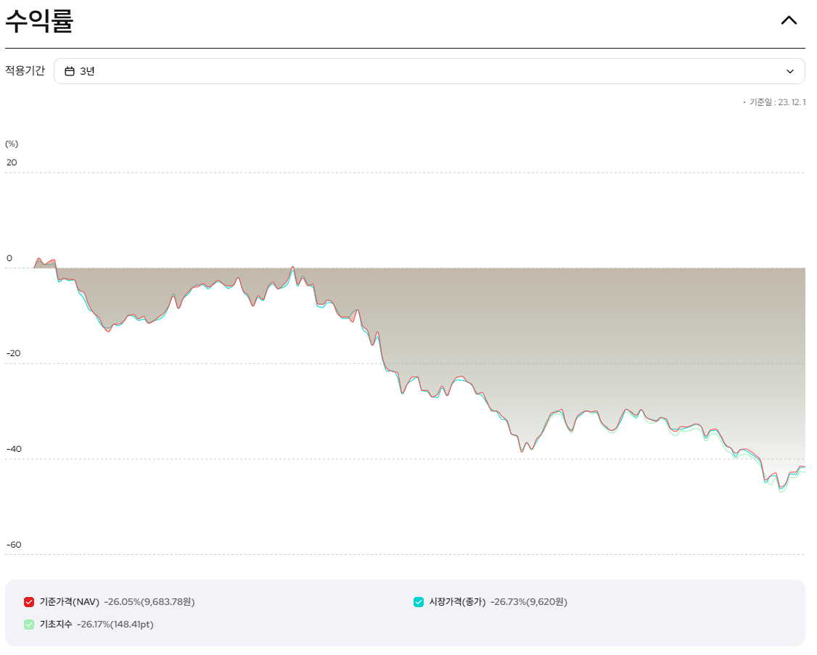Toggle the teal 시장가격(종가) checkbox
The image size is (817, 655).
click(x=419, y=602)
